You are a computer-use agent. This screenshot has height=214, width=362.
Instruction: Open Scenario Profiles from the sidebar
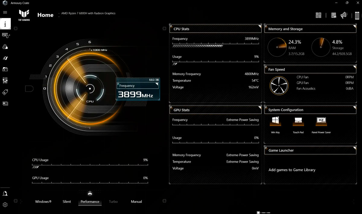pos(5,58)
